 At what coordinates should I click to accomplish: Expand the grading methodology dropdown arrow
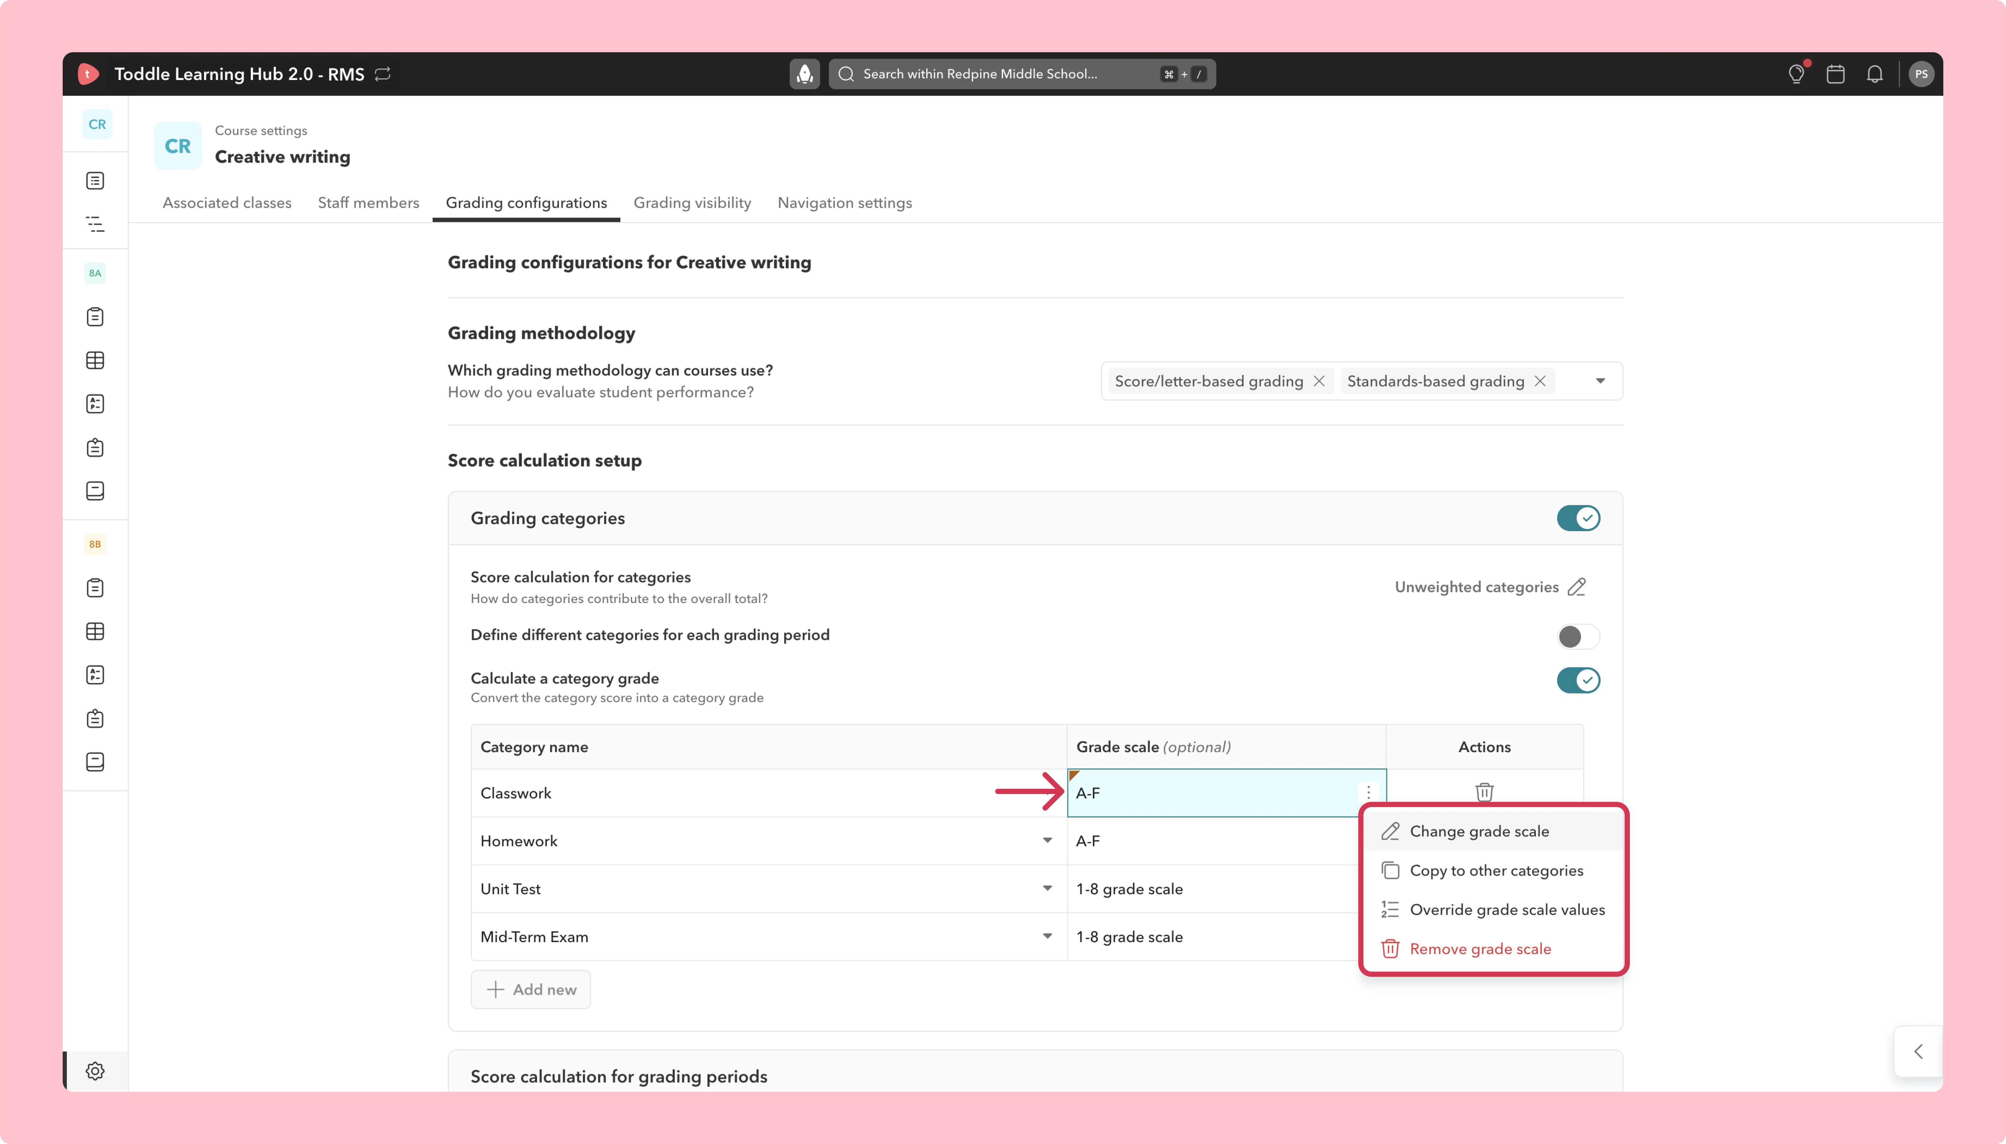coord(1600,381)
